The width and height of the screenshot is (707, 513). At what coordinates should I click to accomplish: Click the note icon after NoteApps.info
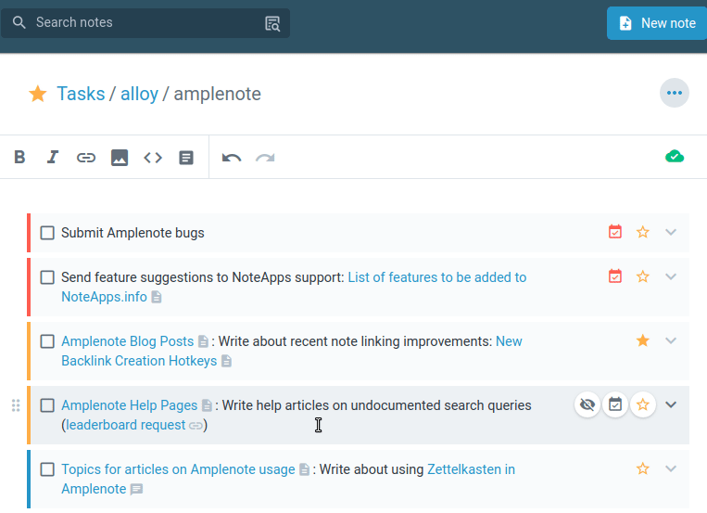tap(157, 297)
